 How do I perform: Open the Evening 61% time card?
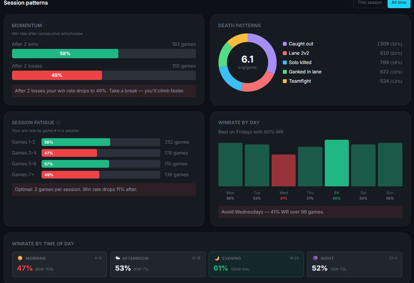[256, 264]
